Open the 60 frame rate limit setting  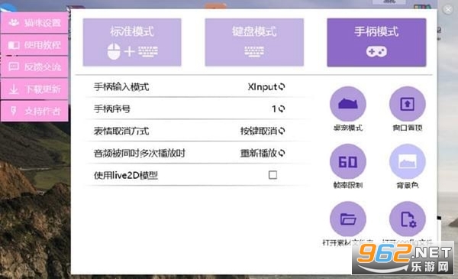347,161
